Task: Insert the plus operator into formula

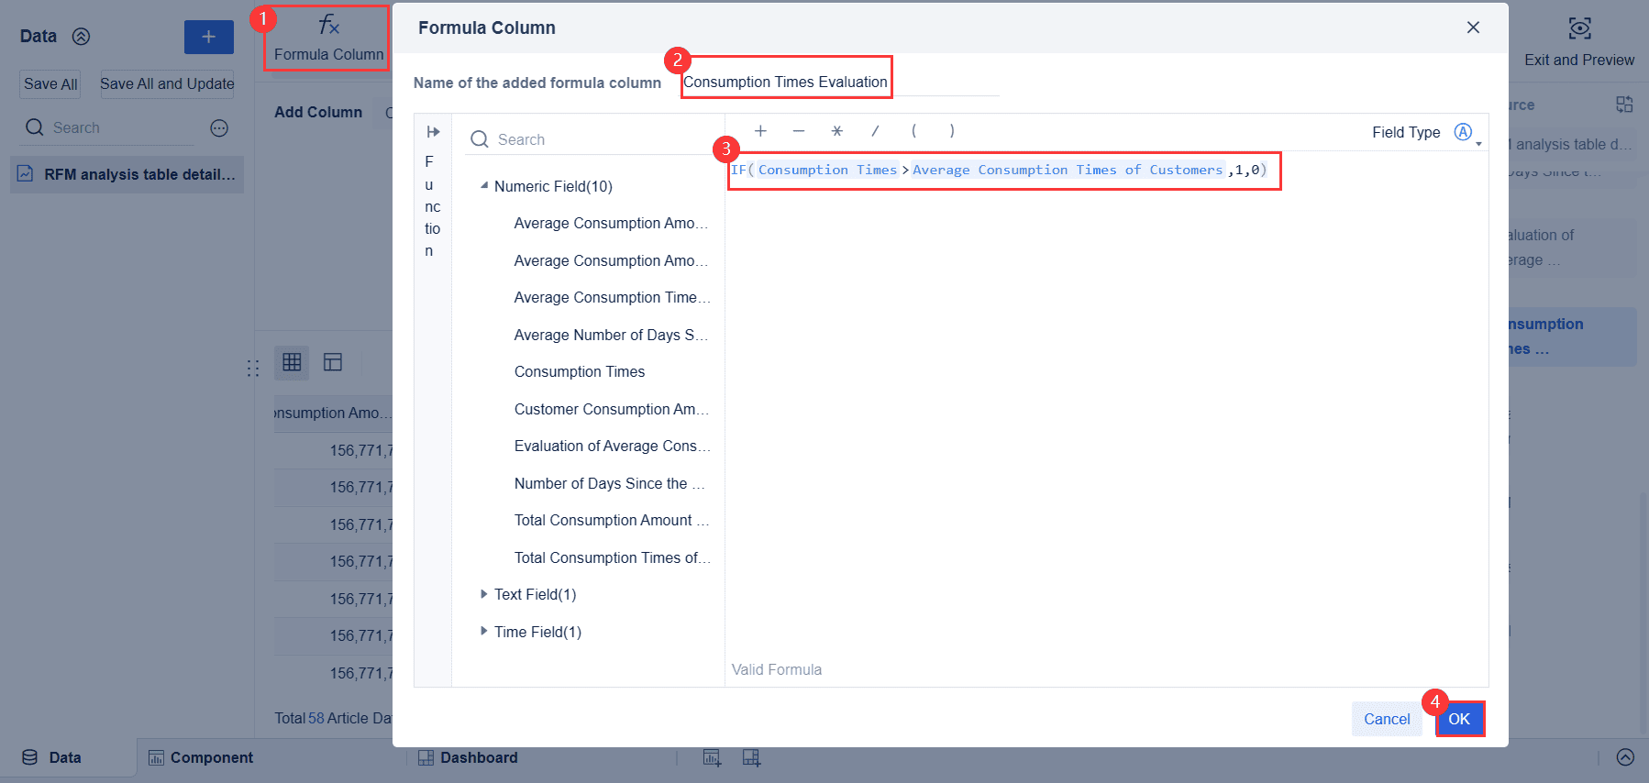Action: [760, 131]
